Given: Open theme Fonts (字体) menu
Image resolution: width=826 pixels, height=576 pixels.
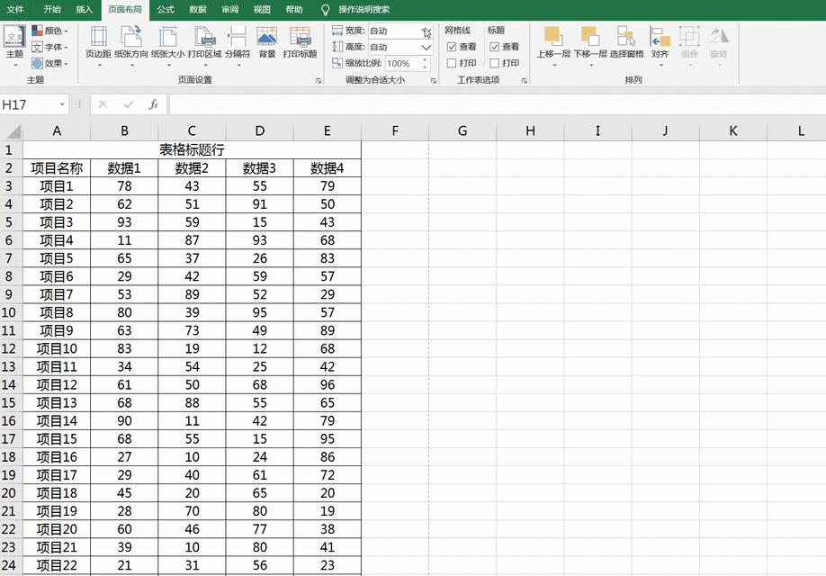Looking at the screenshot, I should [50, 47].
